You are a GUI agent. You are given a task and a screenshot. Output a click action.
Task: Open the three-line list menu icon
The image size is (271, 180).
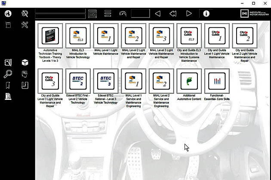108,13
